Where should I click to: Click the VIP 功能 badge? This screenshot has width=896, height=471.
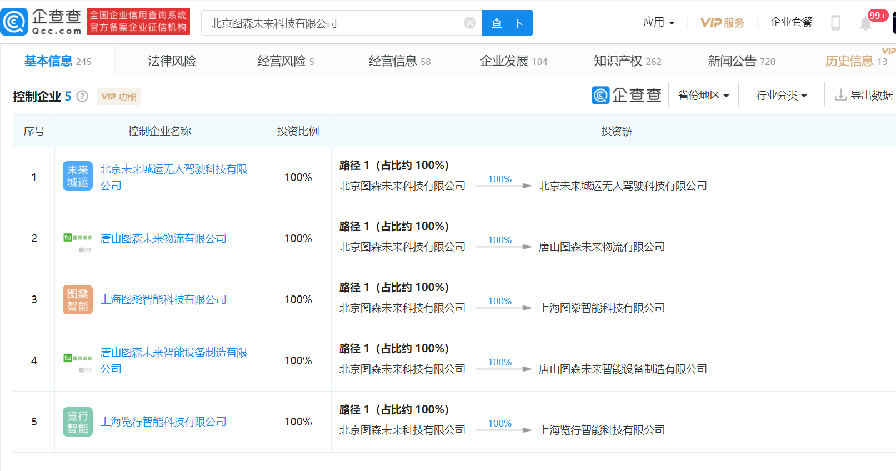click(119, 97)
